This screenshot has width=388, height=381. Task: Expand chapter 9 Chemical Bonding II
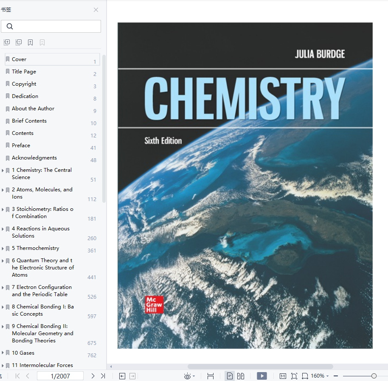pos(3,327)
